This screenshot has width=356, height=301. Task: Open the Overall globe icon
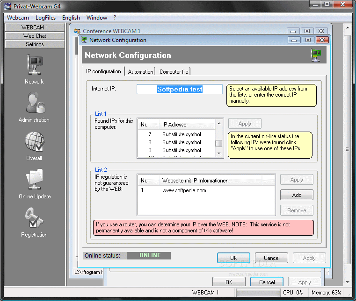[35, 141]
